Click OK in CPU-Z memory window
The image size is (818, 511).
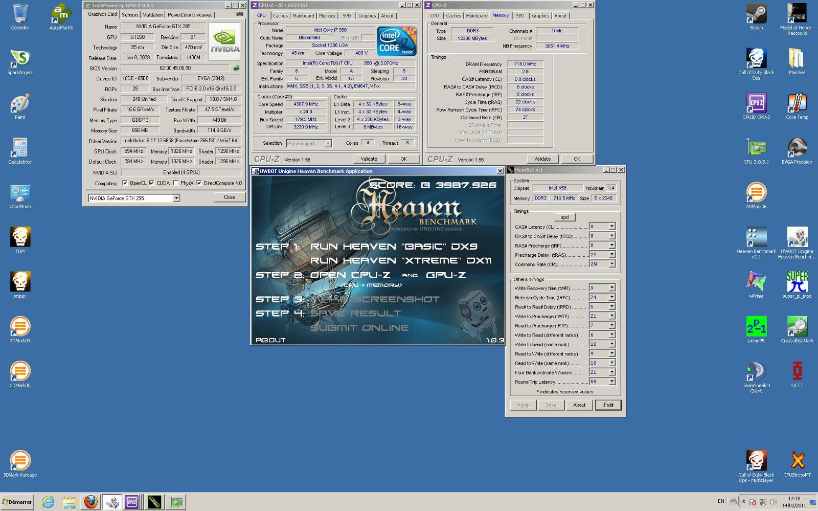[x=577, y=159]
